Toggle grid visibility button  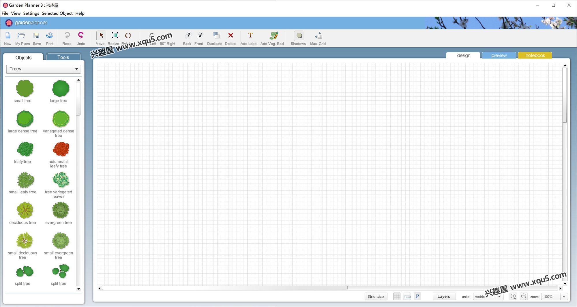(x=397, y=296)
